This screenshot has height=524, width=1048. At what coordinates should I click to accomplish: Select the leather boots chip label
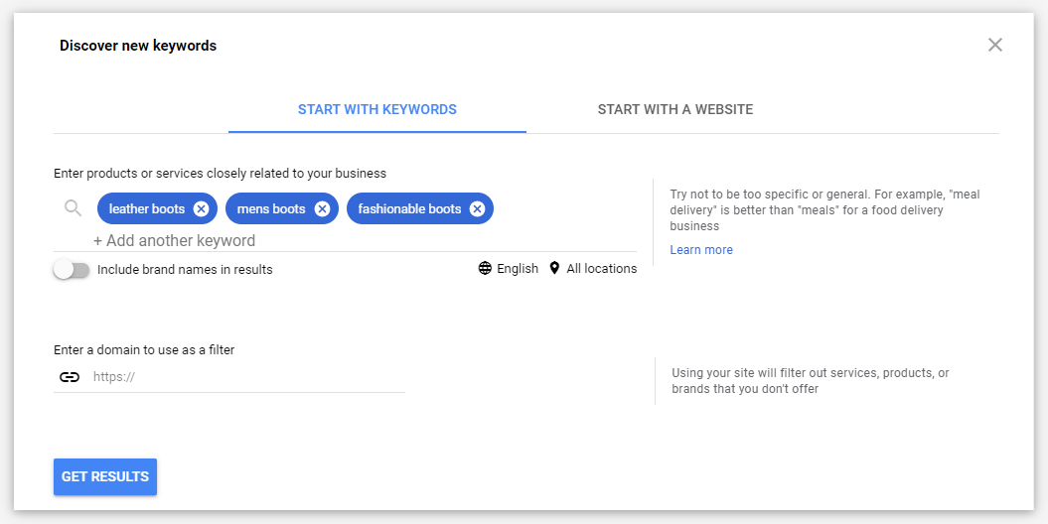pos(147,208)
